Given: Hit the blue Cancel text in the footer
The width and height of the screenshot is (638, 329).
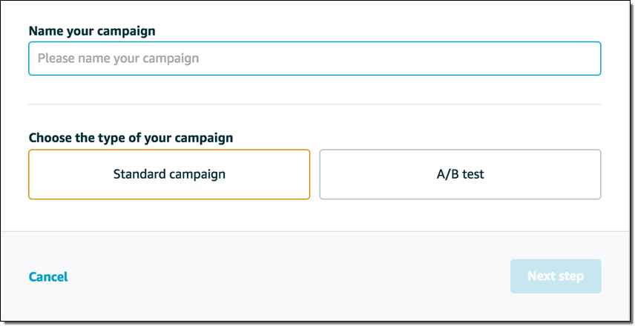Looking at the screenshot, I should 48,277.
